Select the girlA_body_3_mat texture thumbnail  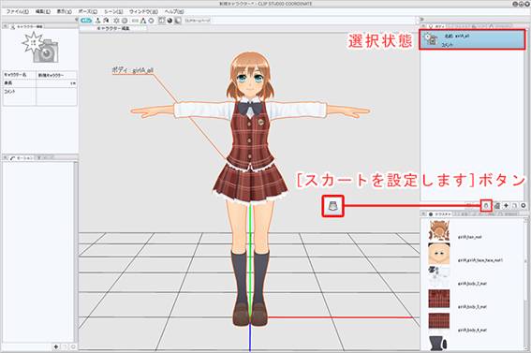[x=439, y=299]
